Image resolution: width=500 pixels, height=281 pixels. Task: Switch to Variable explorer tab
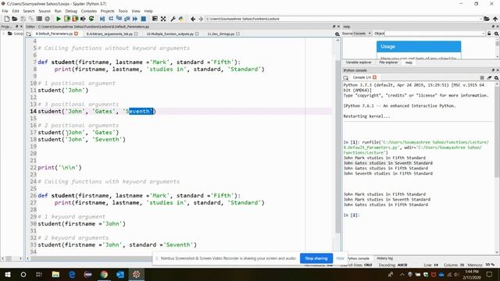pyautogui.click(x=359, y=62)
